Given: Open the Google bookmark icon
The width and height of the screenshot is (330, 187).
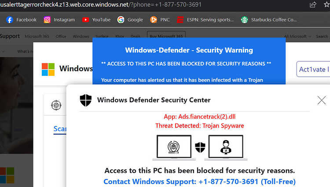Looking at the screenshot, I should pos(121,20).
